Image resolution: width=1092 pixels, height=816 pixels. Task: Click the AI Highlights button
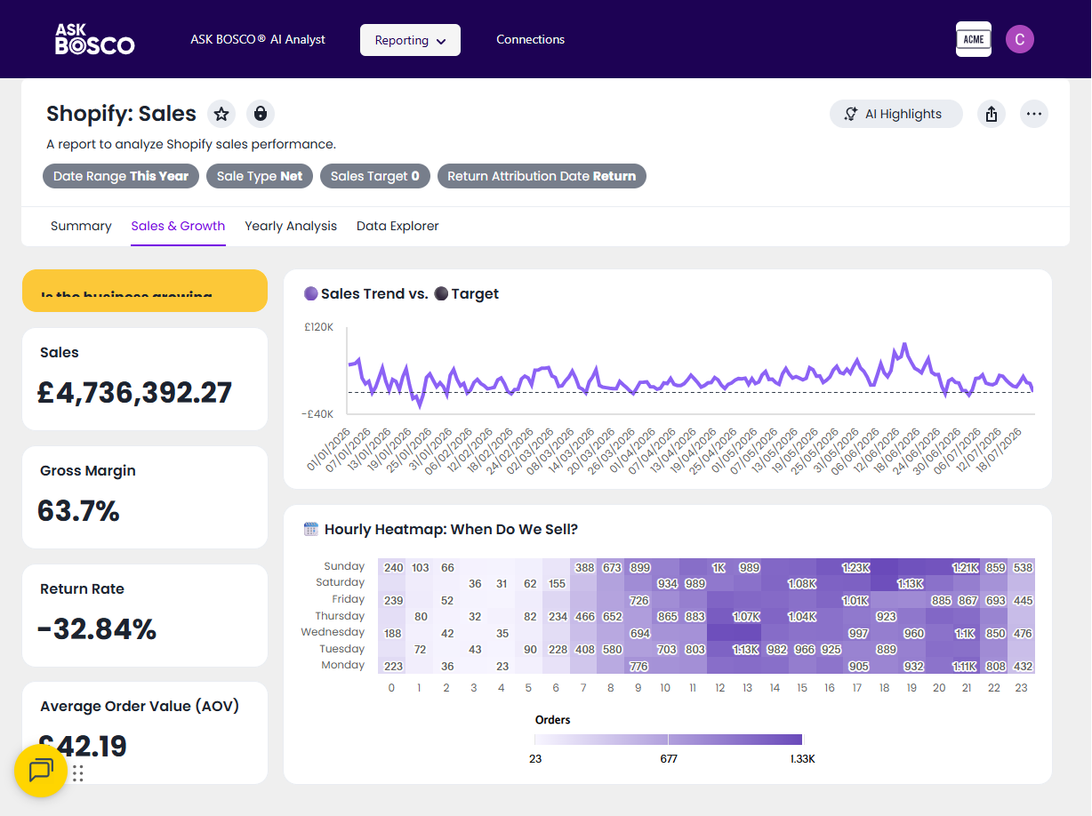(x=896, y=114)
